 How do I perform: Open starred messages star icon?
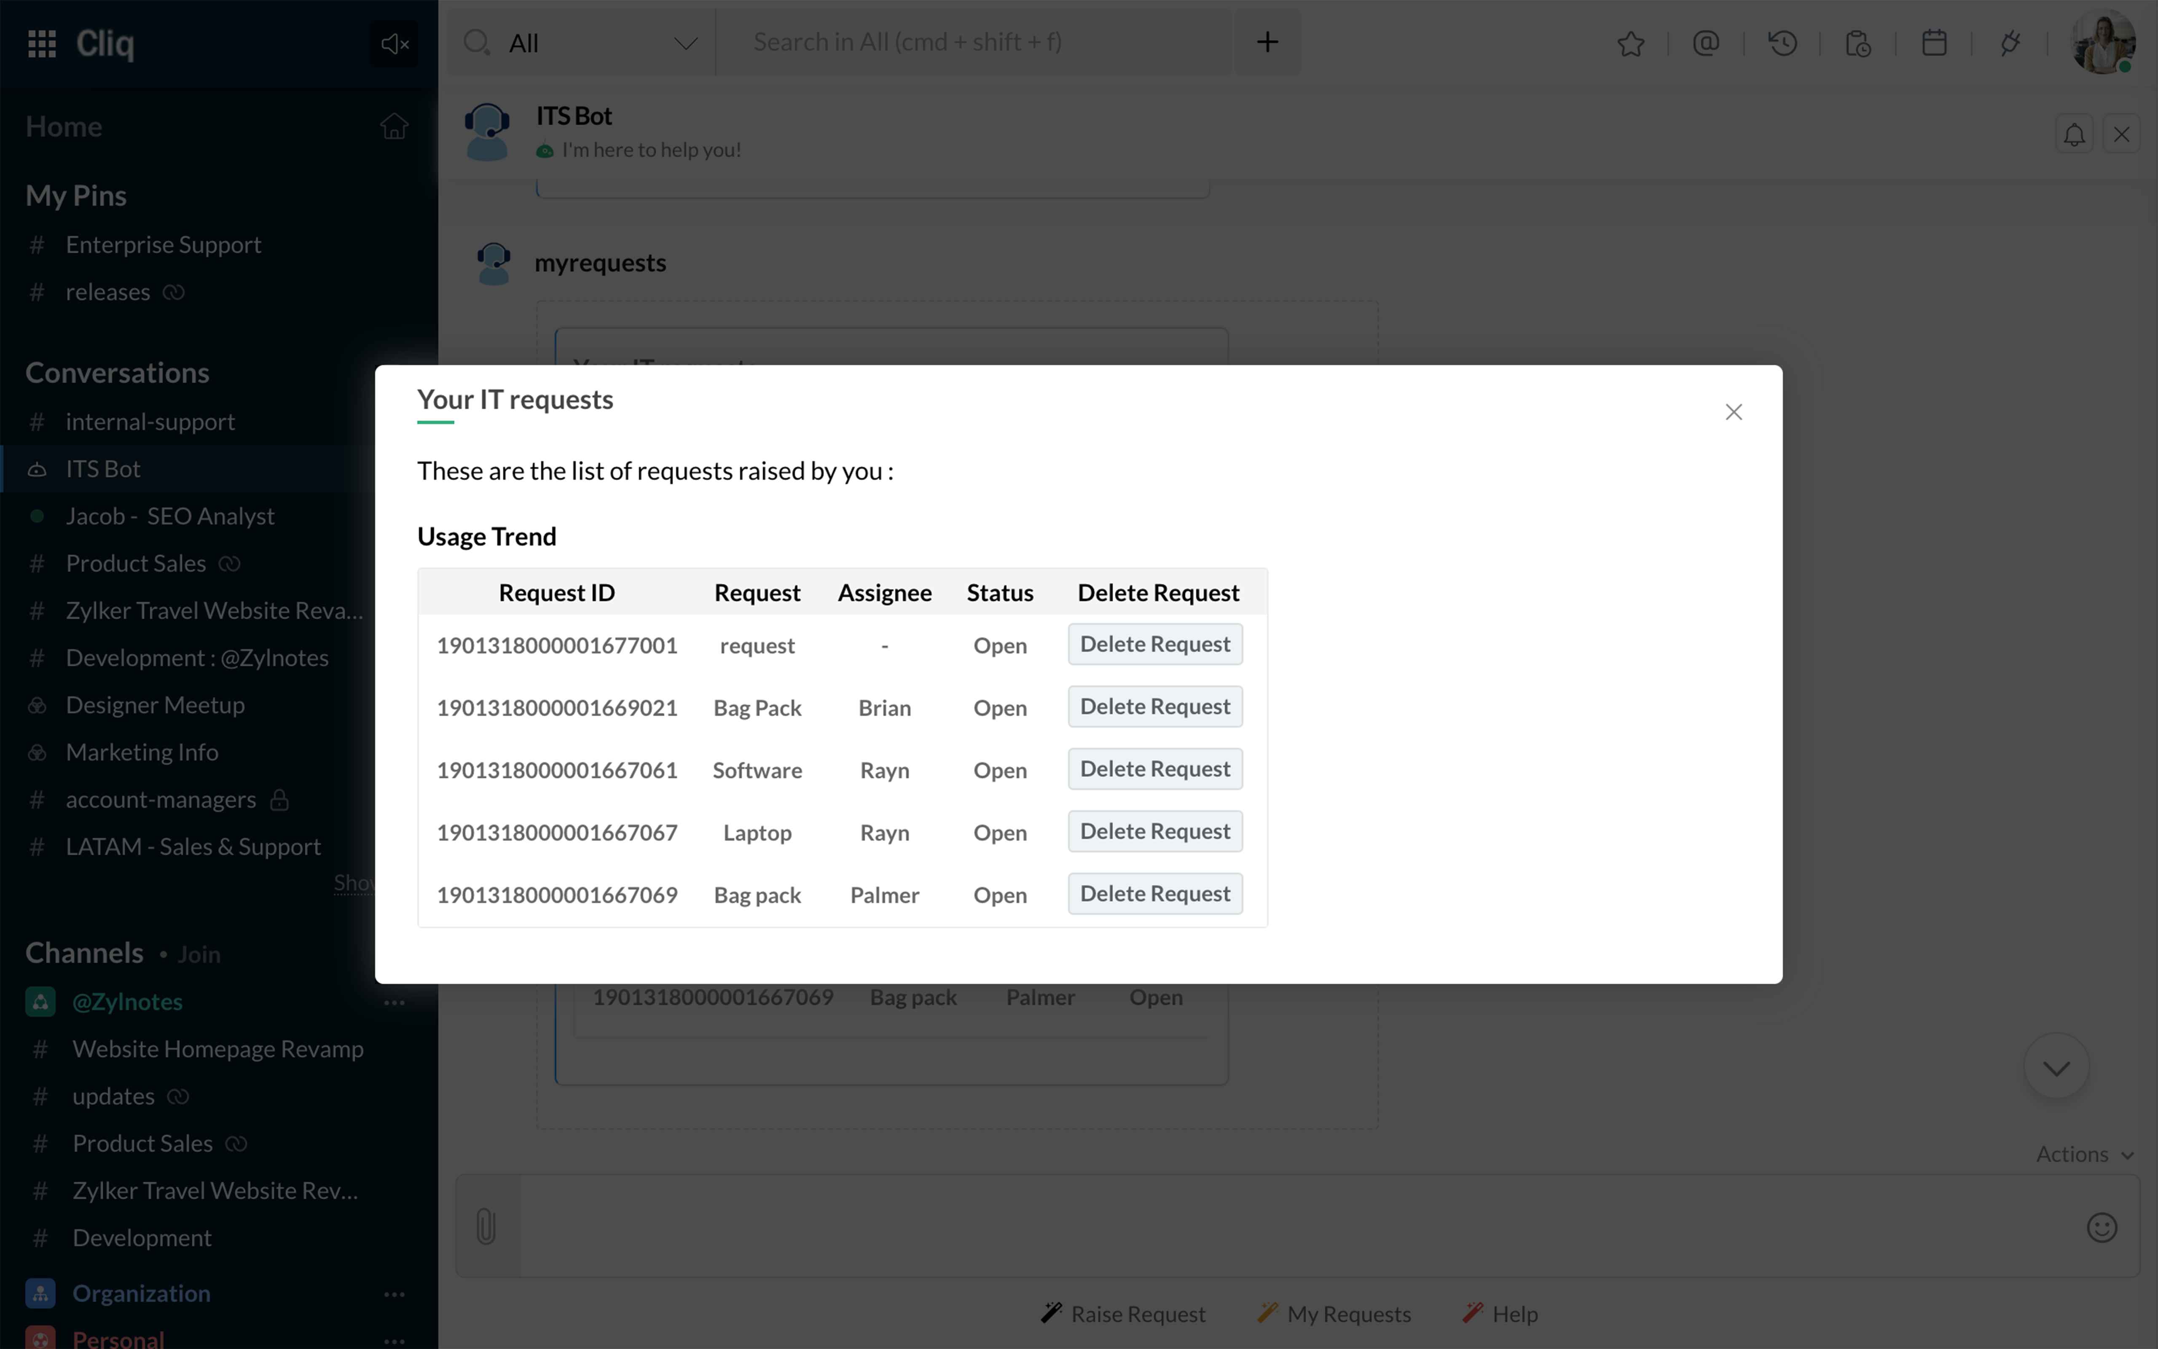tap(1630, 43)
